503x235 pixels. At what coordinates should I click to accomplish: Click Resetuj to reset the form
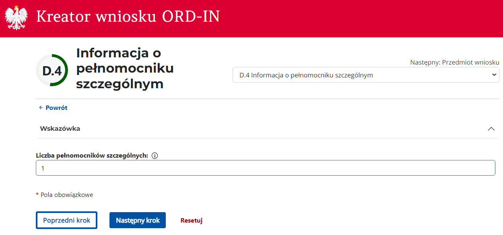click(x=191, y=221)
